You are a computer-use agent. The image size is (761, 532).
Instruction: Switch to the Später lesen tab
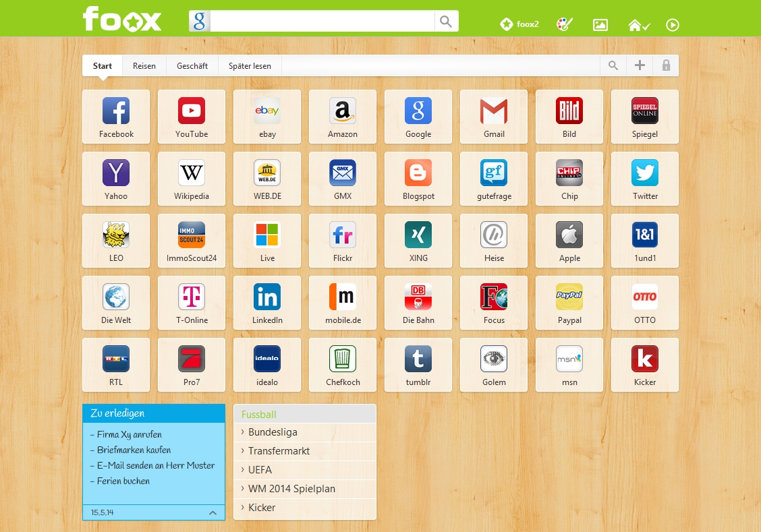250,66
